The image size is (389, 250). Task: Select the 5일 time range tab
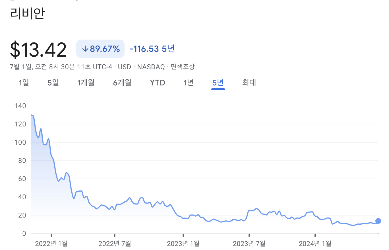(53, 83)
